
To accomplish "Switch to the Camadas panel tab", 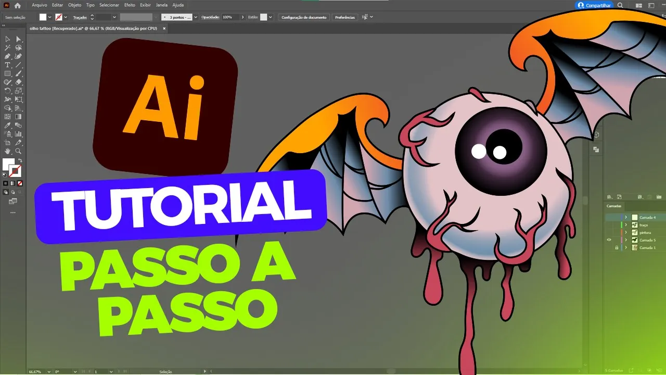I will [x=614, y=206].
